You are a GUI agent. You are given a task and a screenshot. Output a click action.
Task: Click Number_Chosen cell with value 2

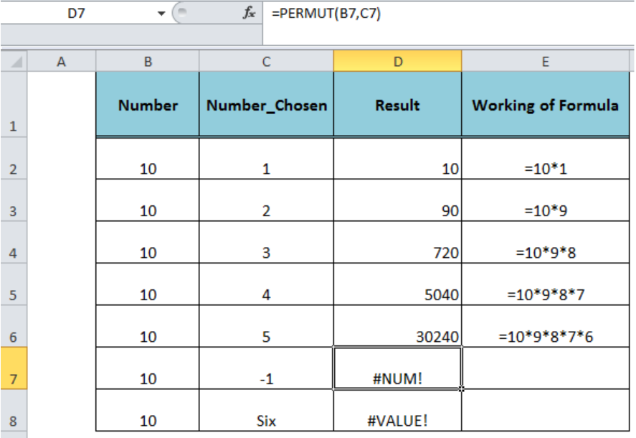click(x=266, y=200)
